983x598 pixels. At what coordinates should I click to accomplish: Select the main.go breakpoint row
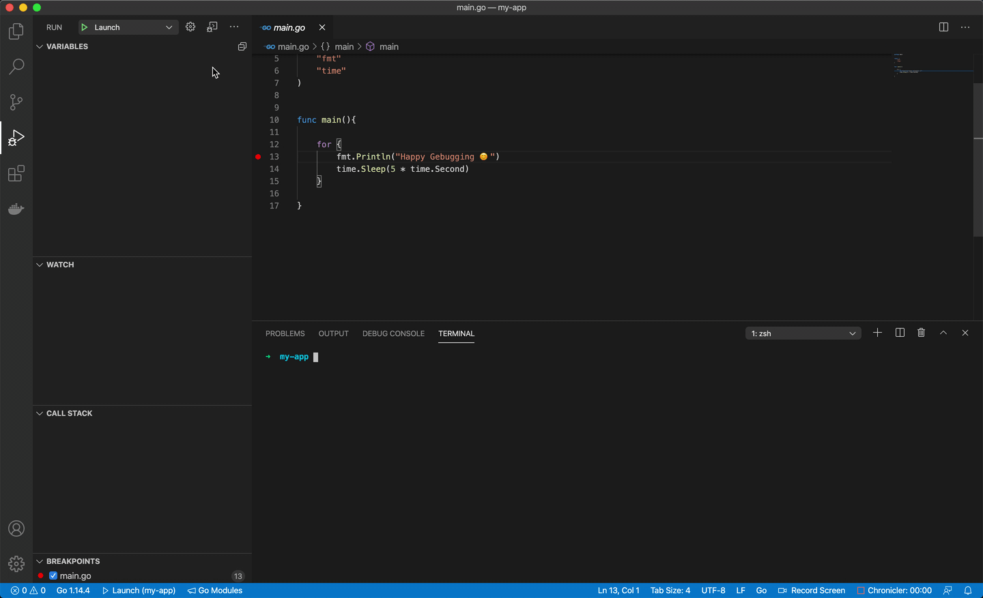142,576
